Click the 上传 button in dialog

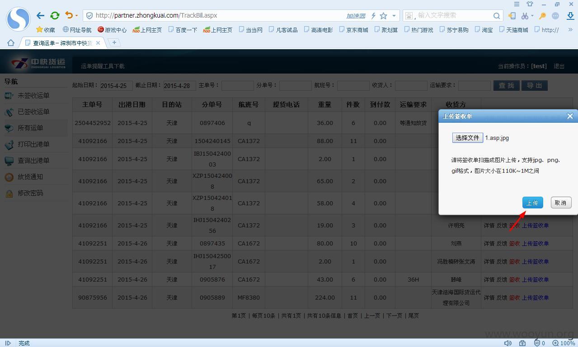[532, 203]
